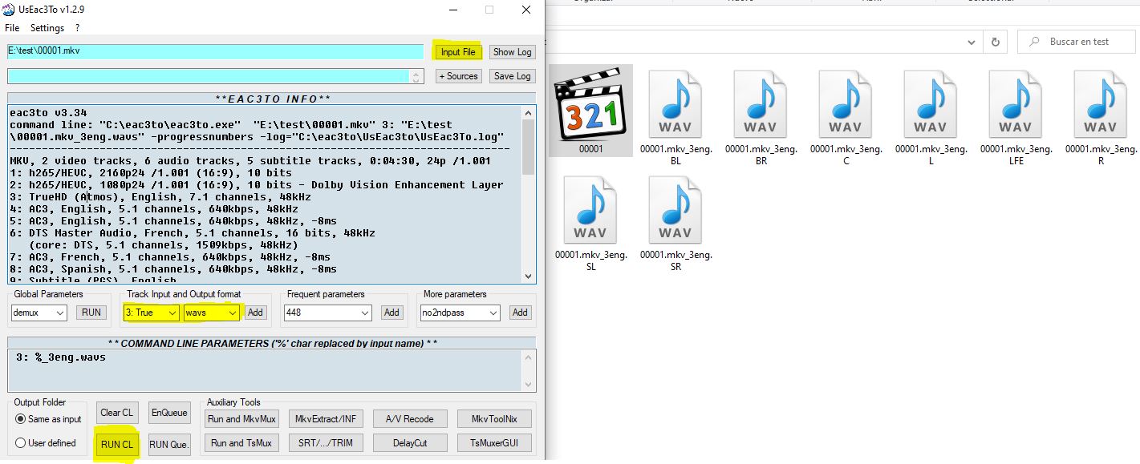Select 00001.mkv_3eng.SL WAV file icon
This screenshot has height=464, width=1140.
pos(590,211)
